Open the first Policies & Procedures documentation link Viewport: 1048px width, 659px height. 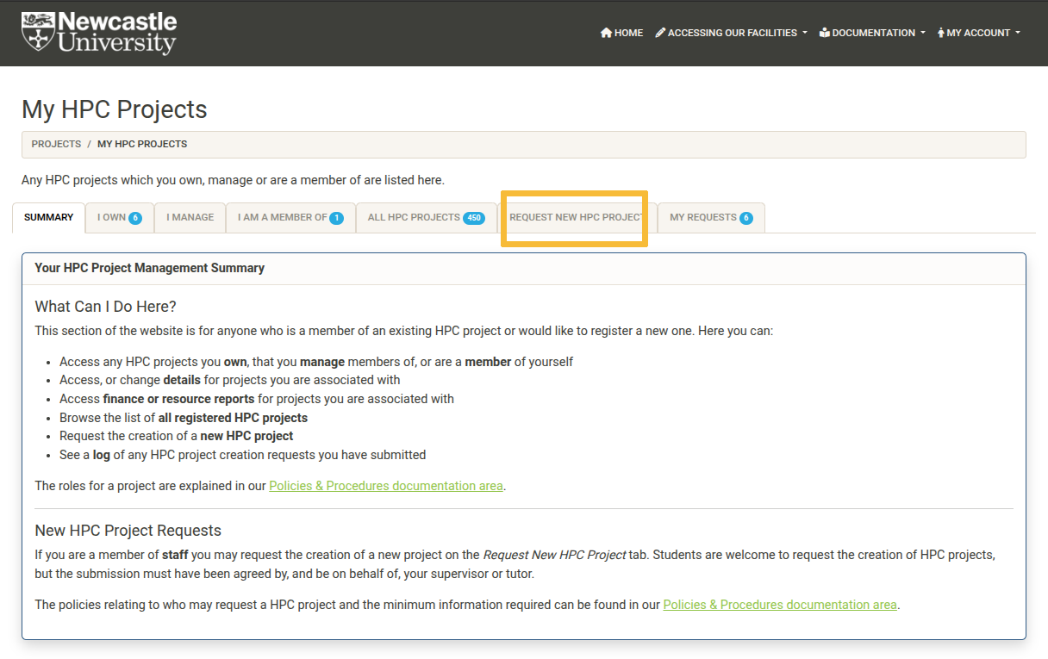pos(385,486)
